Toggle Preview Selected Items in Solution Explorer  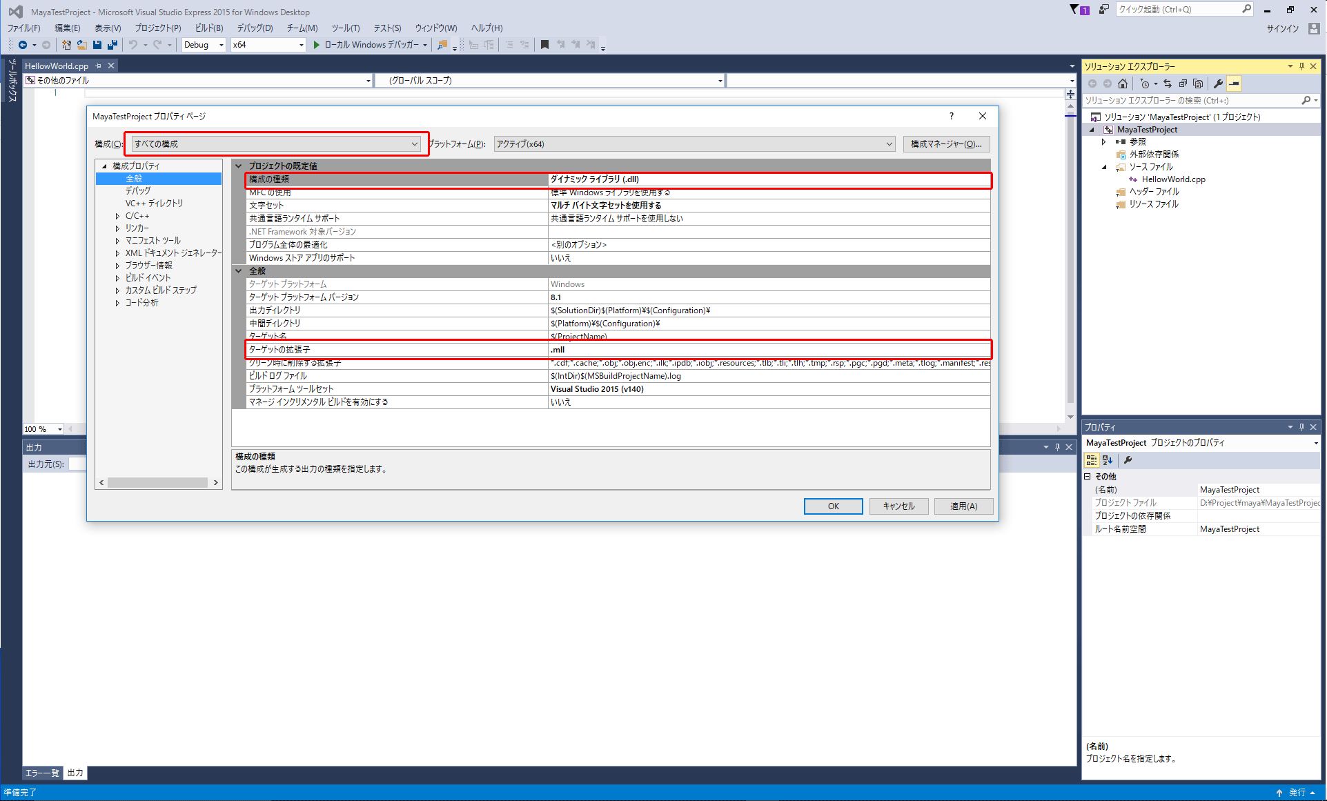[1235, 83]
